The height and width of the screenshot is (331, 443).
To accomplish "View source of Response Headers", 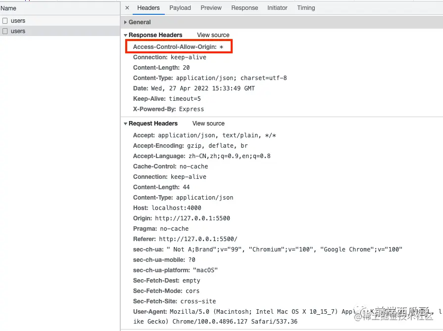I will [213, 35].
